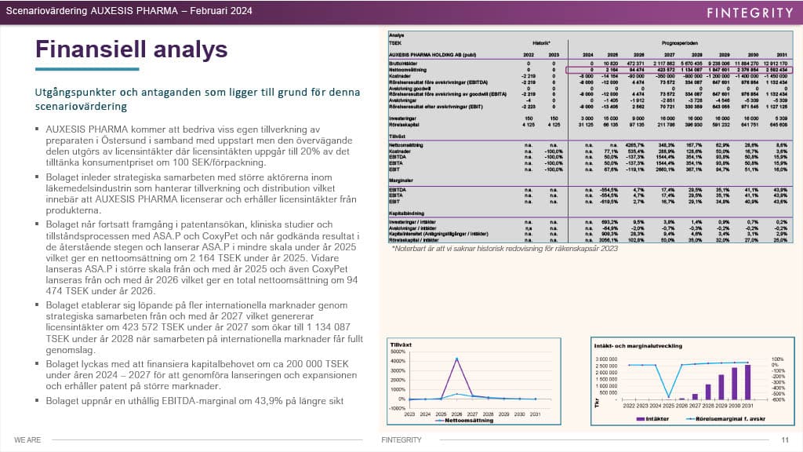Click "Kapitalintensitet (Anläggningstillgångar / Intäkter)" row label
Image resolution: width=803 pixels, height=452 pixels.
(x=438, y=234)
